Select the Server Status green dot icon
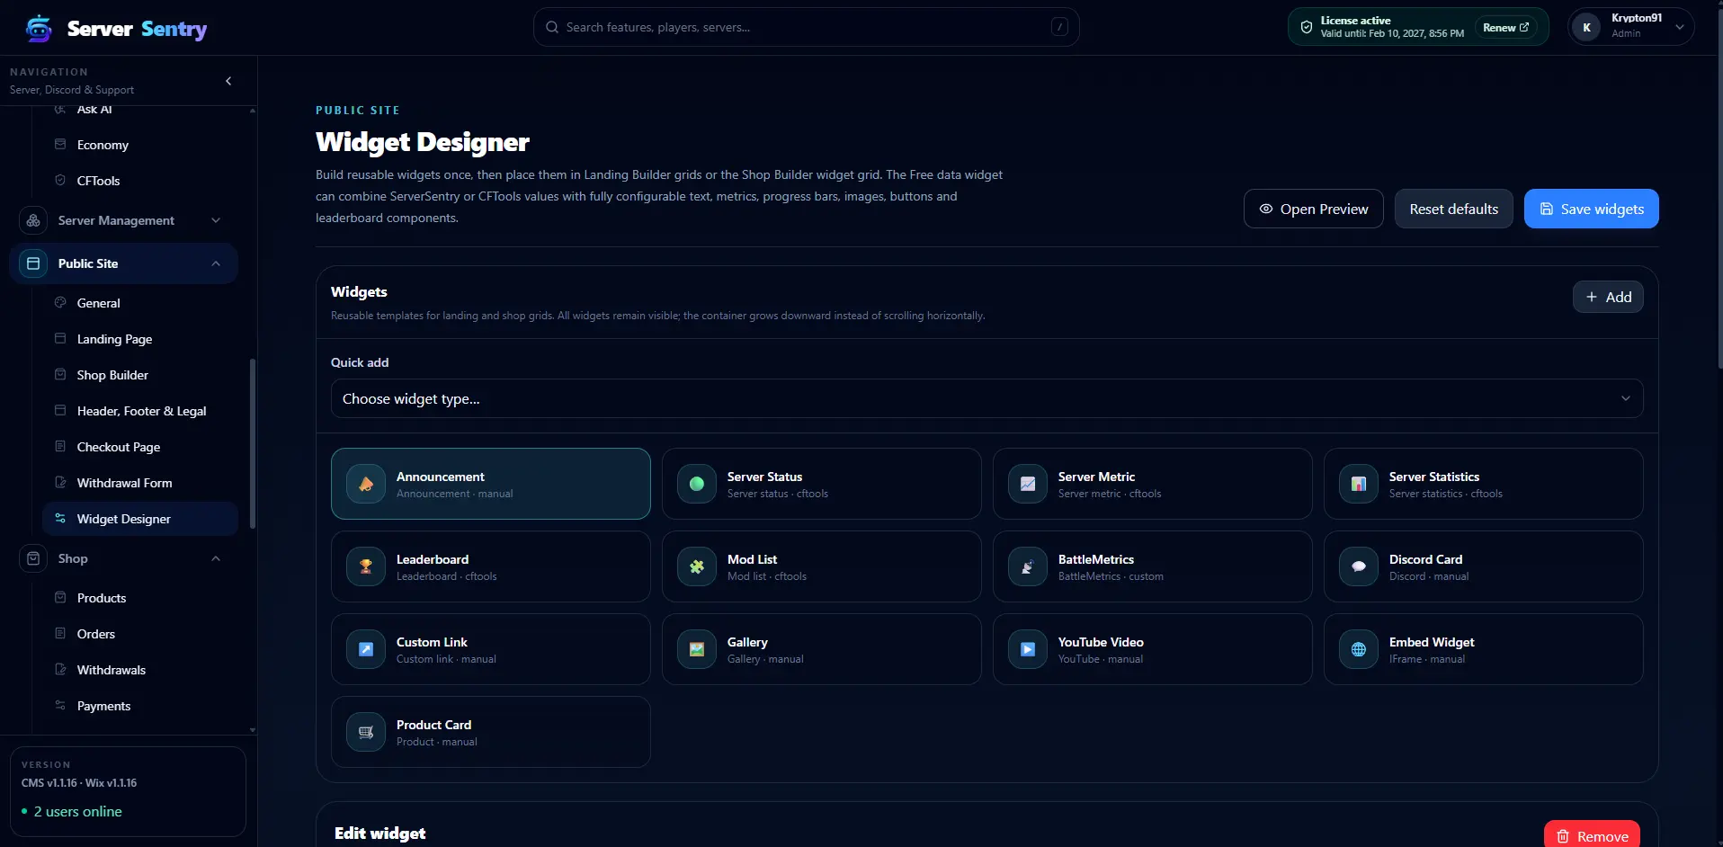Viewport: 1723px width, 847px height. coord(697,484)
